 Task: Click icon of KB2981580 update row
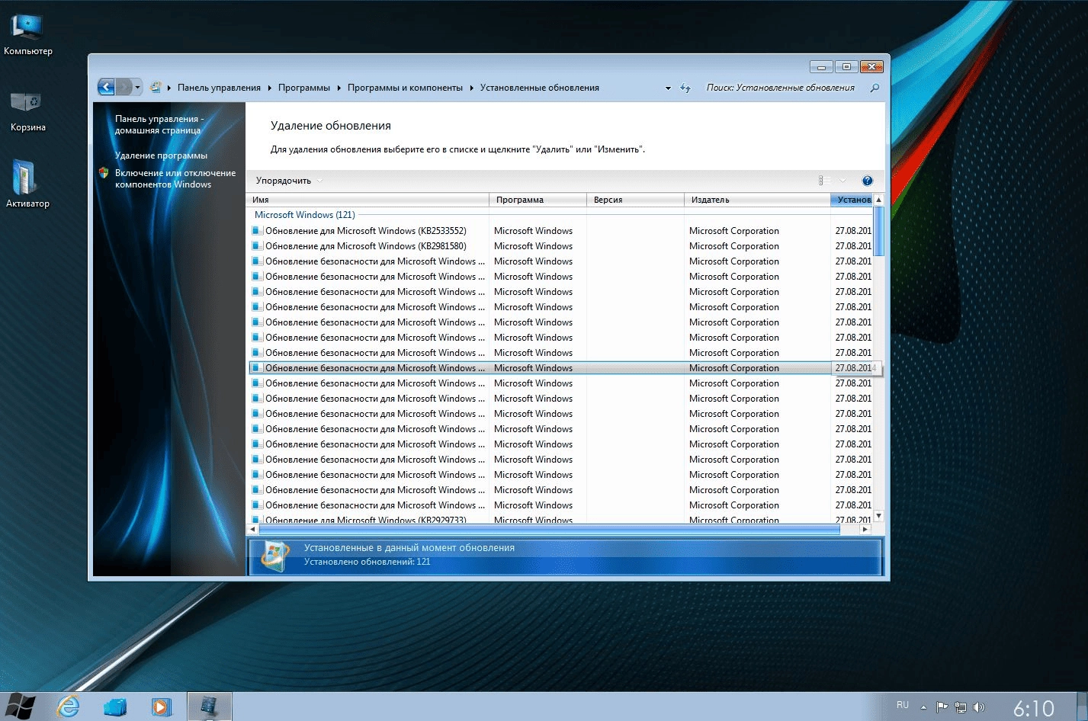(x=257, y=246)
